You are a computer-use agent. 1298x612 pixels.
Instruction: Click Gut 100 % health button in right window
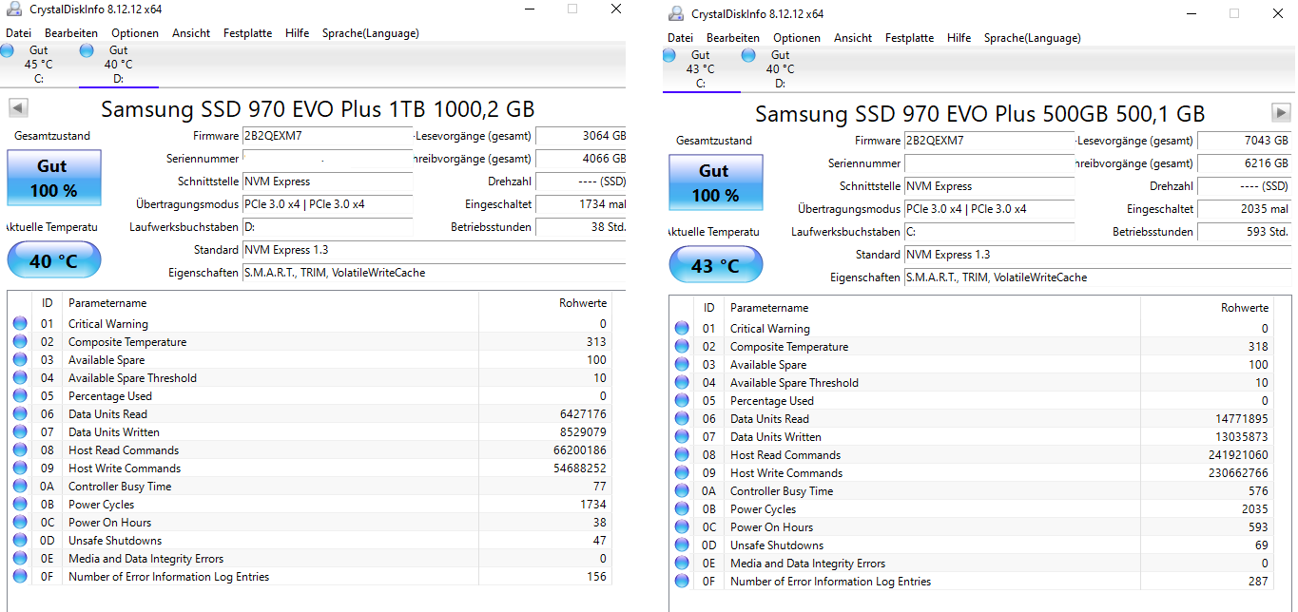point(715,182)
